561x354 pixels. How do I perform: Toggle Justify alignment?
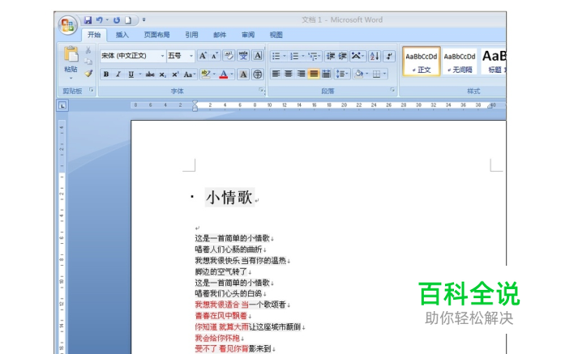[x=314, y=74]
